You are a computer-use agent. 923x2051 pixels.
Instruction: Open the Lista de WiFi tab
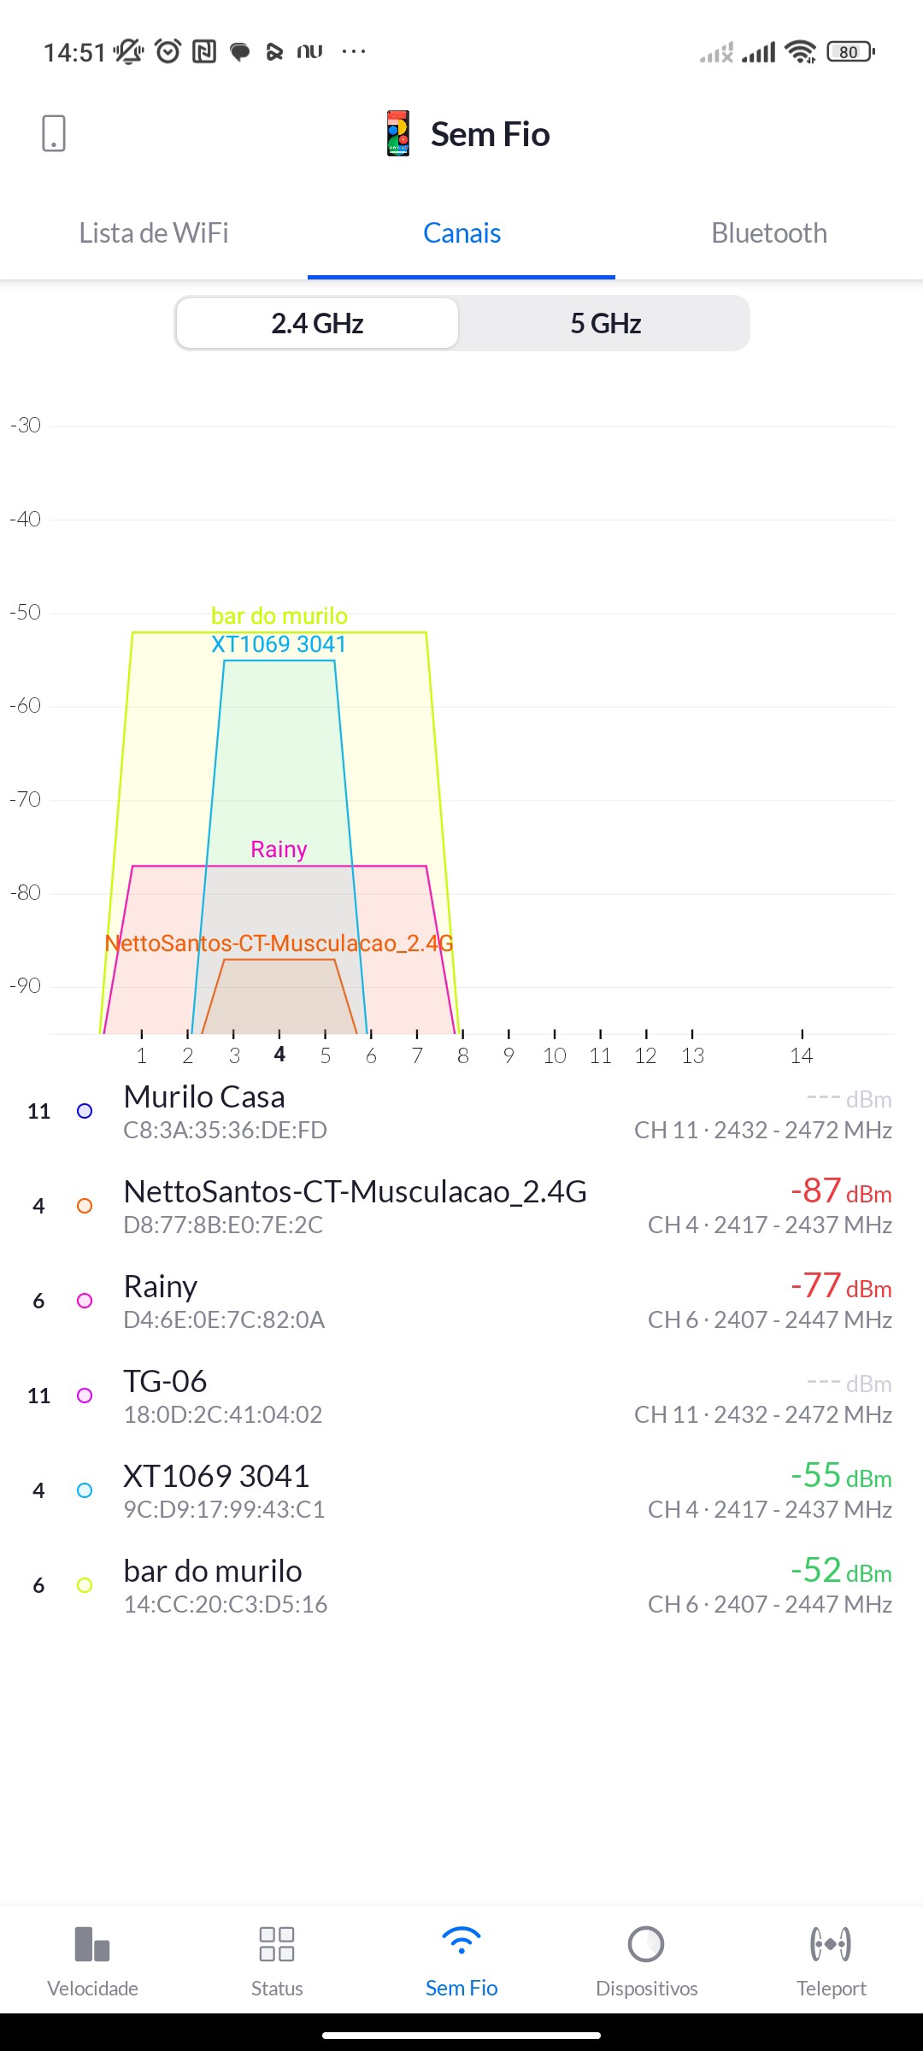(154, 233)
